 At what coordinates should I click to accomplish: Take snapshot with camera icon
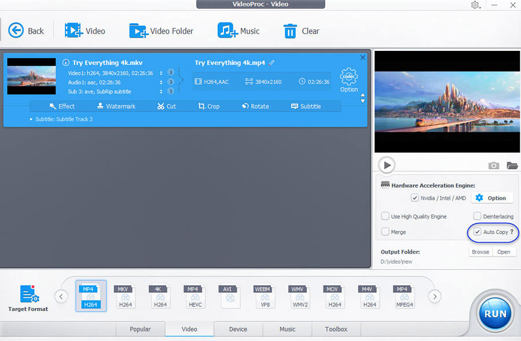point(493,165)
